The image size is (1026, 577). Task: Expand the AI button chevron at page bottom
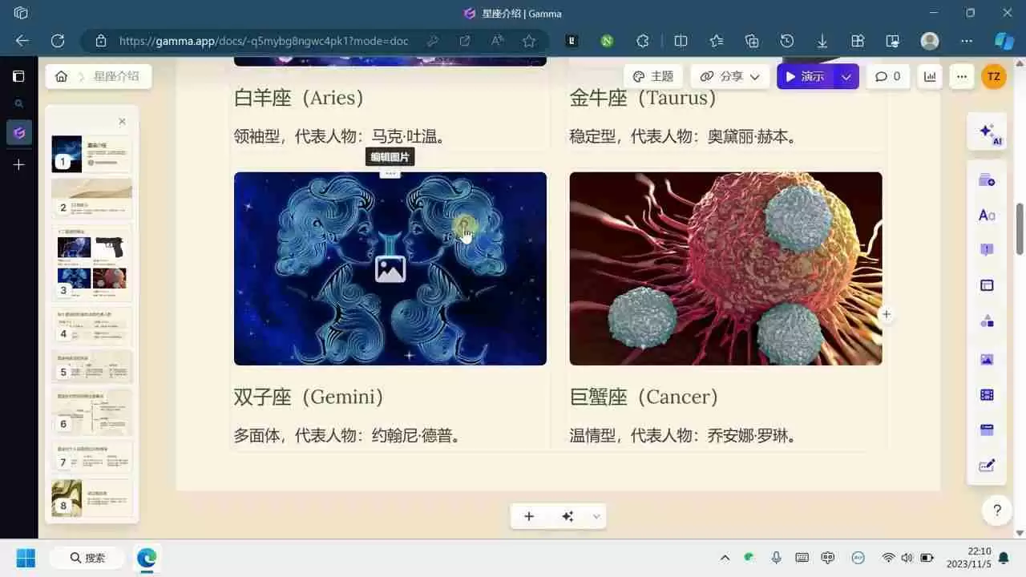pos(596,516)
